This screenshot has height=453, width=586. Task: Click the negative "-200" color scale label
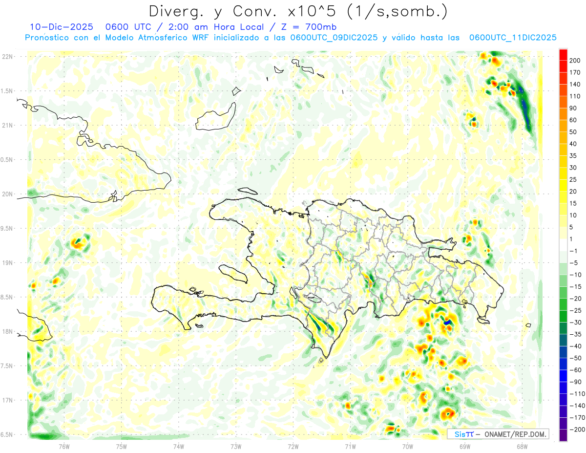pos(577,430)
